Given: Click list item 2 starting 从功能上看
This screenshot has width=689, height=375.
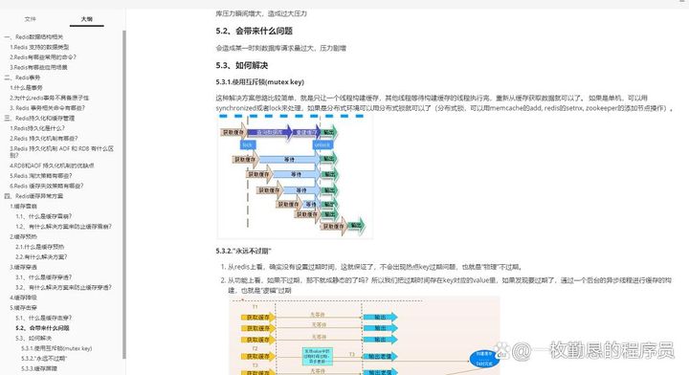Looking at the screenshot, I should [x=449, y=285].
